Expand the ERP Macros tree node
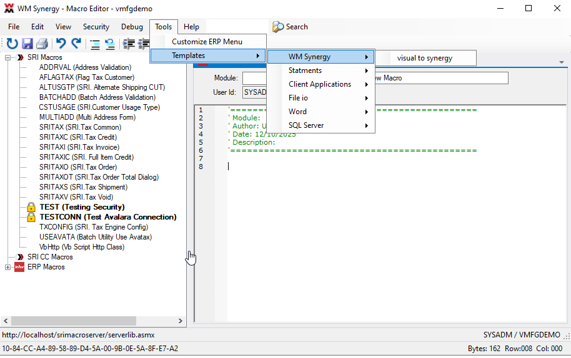 [7, 267]
